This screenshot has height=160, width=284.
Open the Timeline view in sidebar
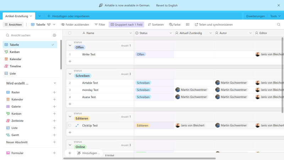pos(15,66)
